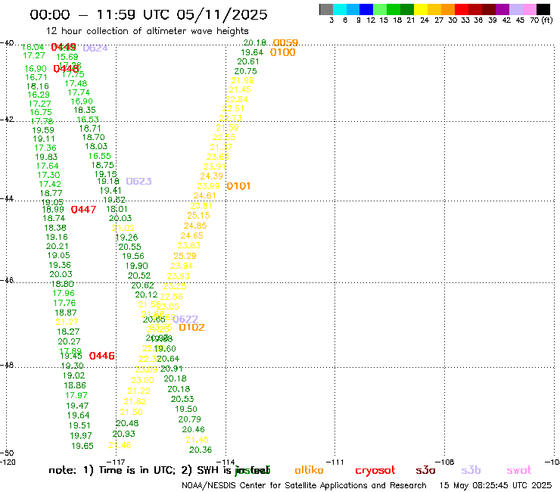Click the 0059 altika time marker
Image resolution: width=560 pixels, height=492 pixels.
tap(285, 43)
